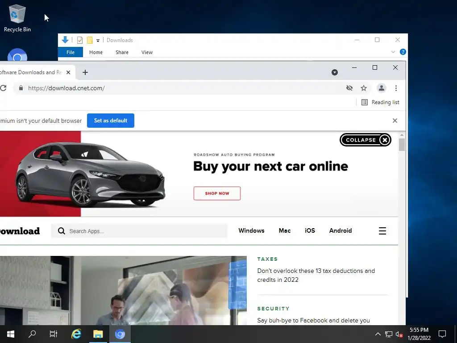
Task: Open the Share ribbon tab
Action: (x=122, y=52)
